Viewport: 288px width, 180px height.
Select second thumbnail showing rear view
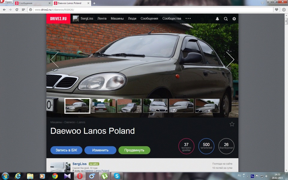(103, 106)
